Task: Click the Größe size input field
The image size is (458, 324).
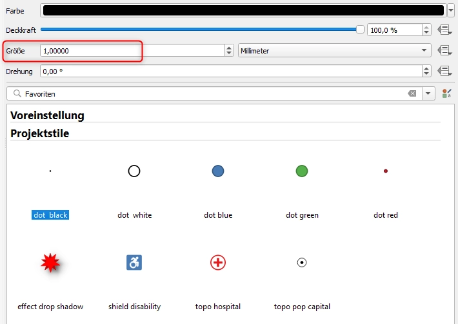Action: [133, 51]
